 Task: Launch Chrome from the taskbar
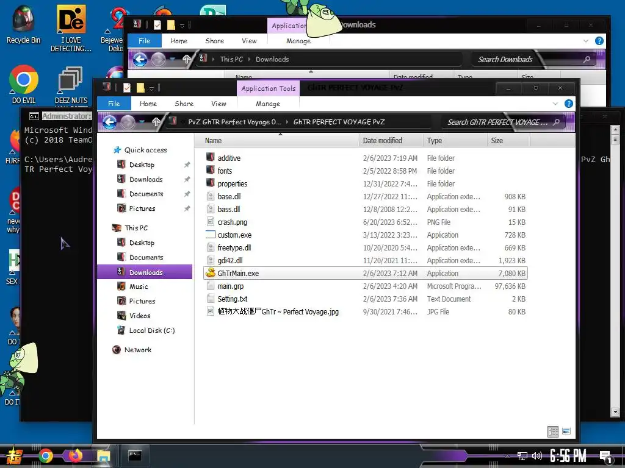tap(45, 456)
